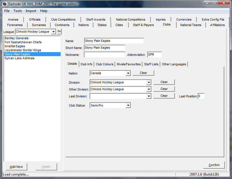The width and height of the screenshot is (232, 179).
Task: Select the Injuries tab
Action: point(161,19)
